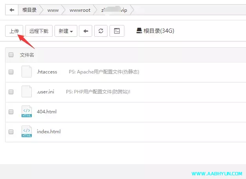
Task: Click the disk icon beside 根目录(34G)
Action: pyautogui.click(x=139, y=31)
